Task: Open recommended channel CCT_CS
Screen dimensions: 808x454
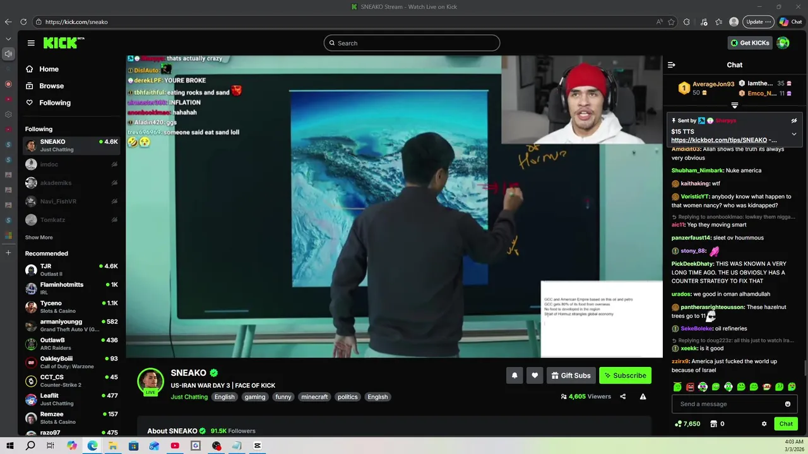Action: [x=71, y=381]
